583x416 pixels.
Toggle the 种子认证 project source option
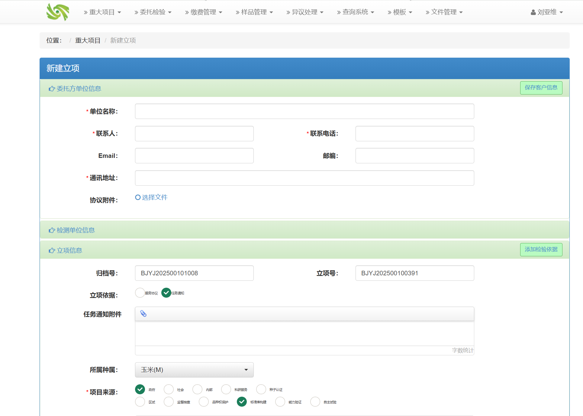tap(261, 389)
